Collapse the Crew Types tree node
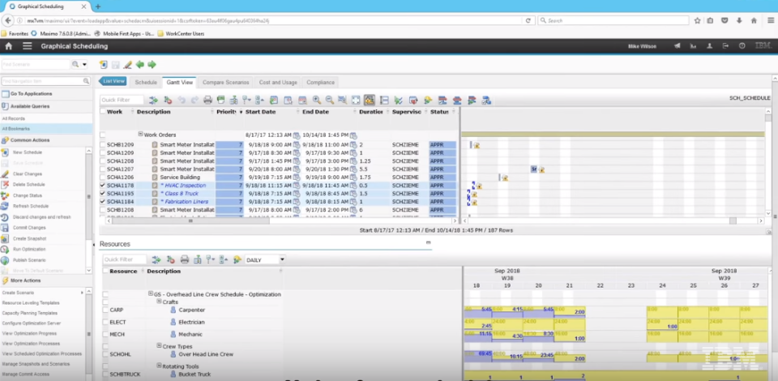778x381 pixels. click(160, 346)
